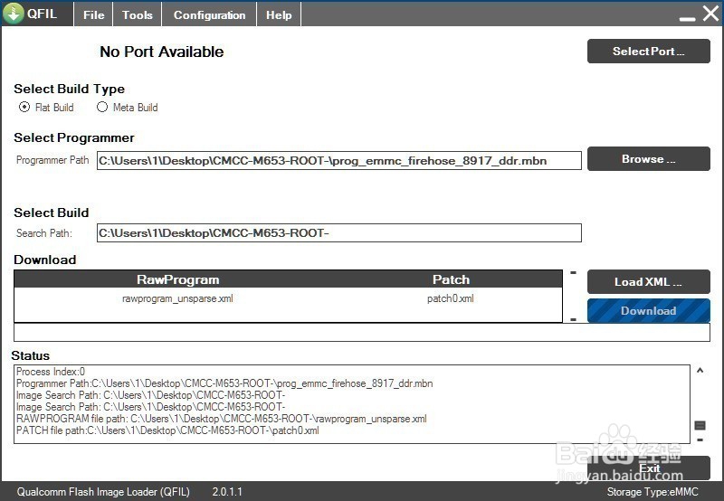Screen dimensions: 724x501
Task: Close the QFIL window
Action: pyautogui.click(x=710, y=14)
